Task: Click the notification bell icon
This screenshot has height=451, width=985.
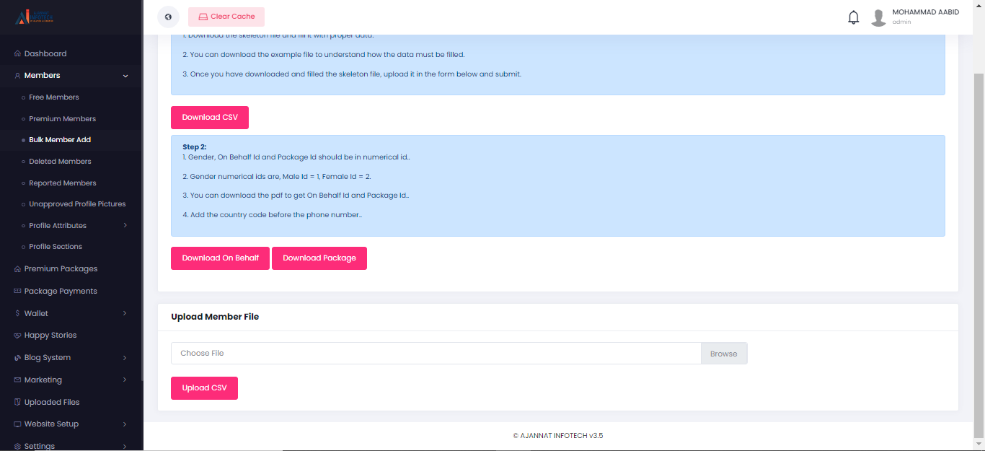Action: (x=853, y=17)
